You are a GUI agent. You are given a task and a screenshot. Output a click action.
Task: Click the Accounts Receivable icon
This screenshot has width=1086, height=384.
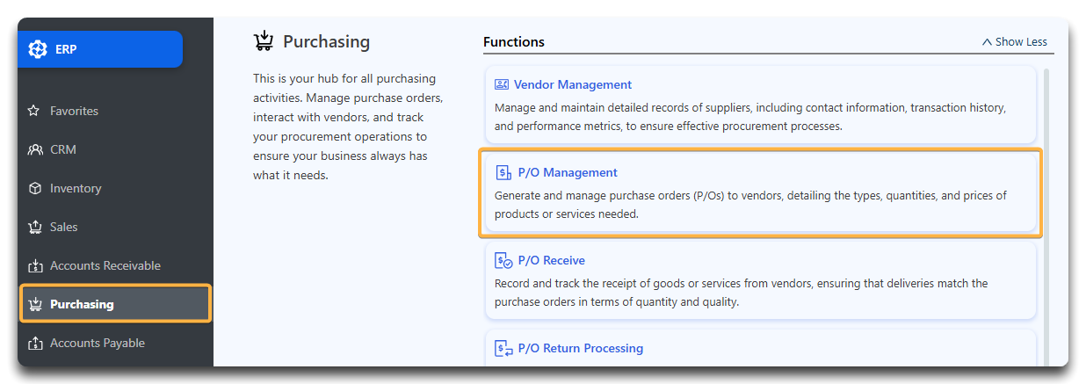35,265
